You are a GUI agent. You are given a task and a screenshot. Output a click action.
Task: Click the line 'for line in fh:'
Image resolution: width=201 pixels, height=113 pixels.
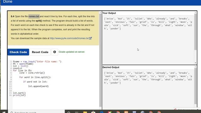point(22,70)
